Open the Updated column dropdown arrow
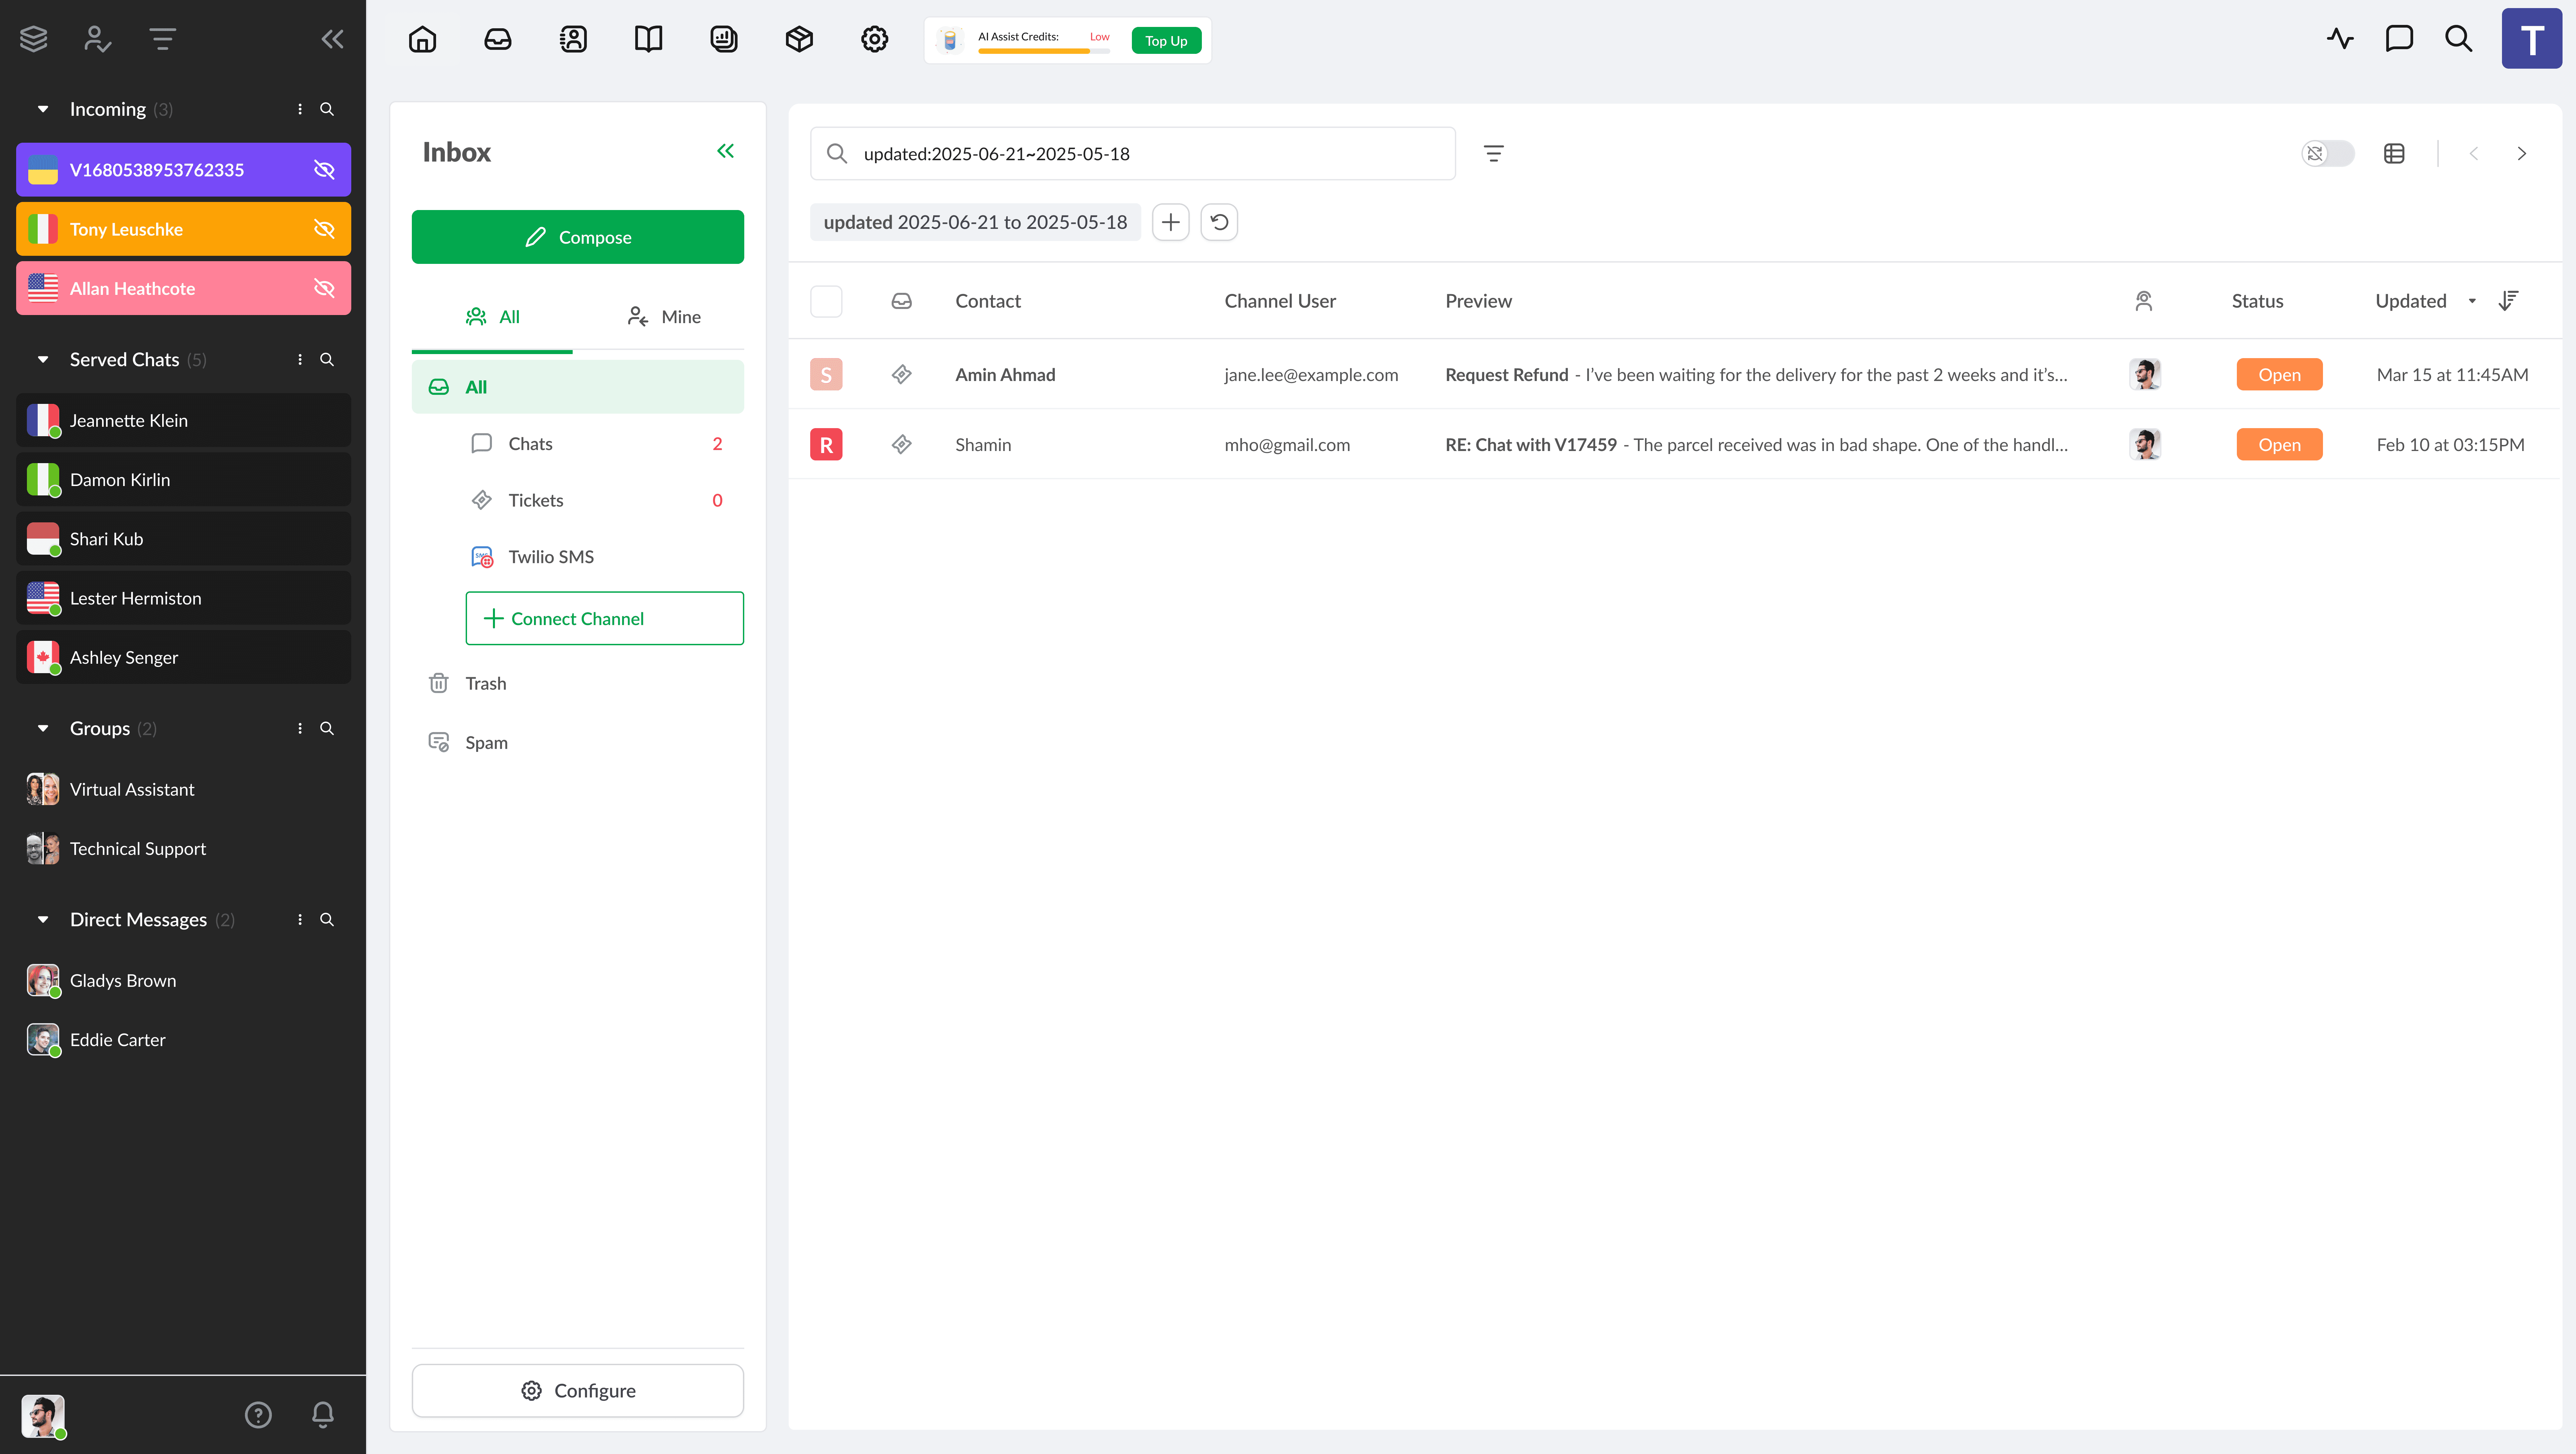The width and height of the screenshot is (2576, 1454). 2472,301
